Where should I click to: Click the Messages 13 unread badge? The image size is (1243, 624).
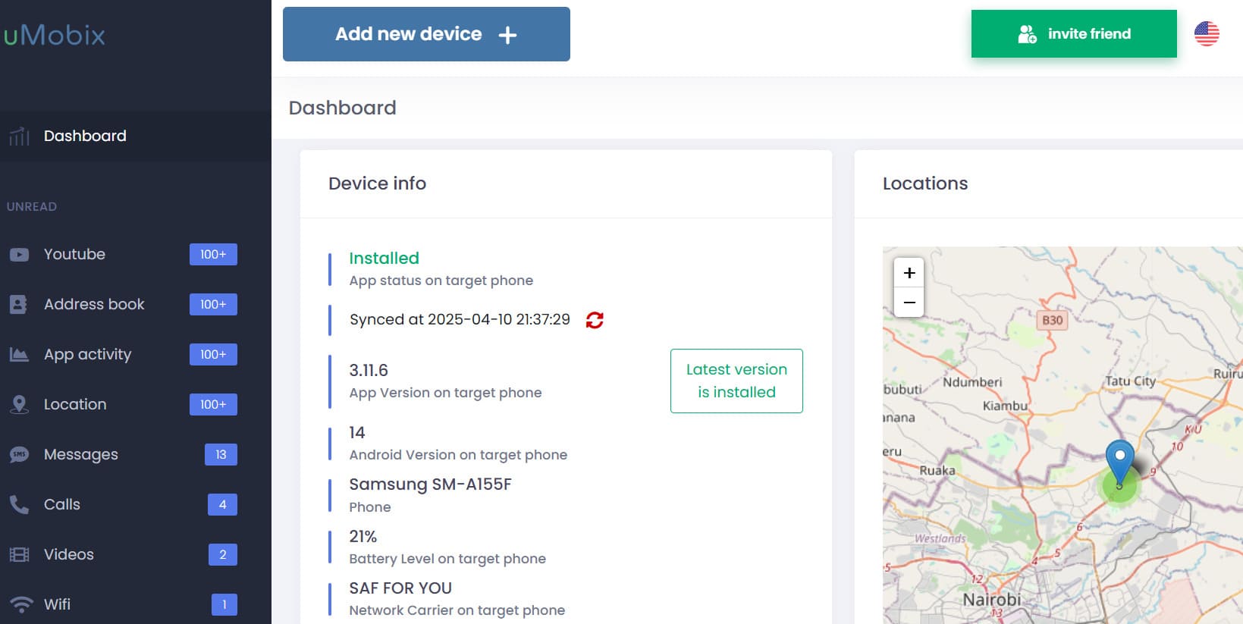[x=221, y=455]
